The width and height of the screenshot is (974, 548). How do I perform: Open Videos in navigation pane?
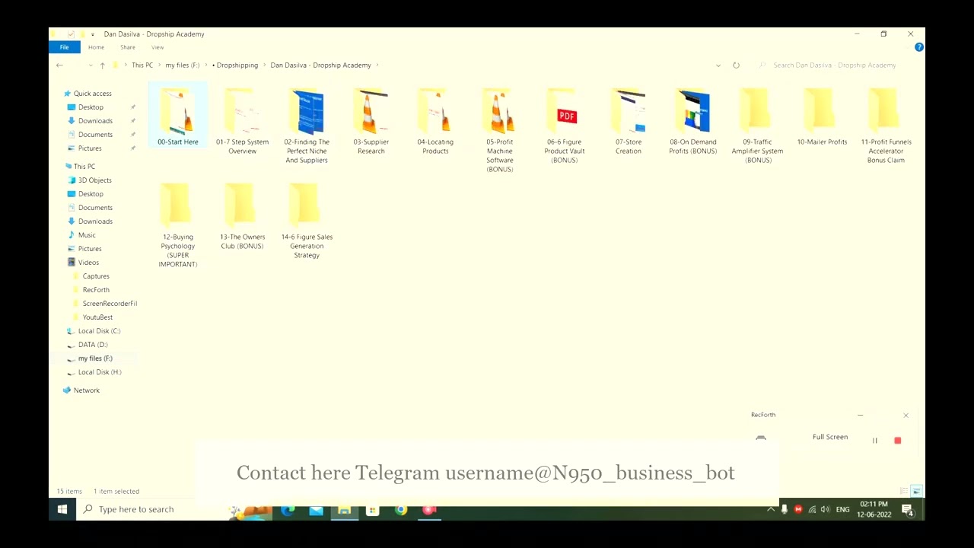88,263
